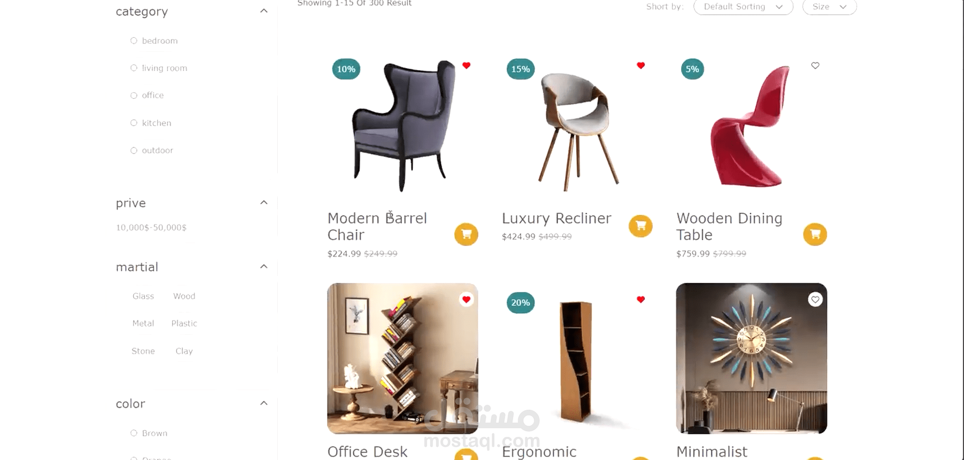Click the 10,000$-50,000$ price range
This screenshot has height=460, width=964.
151,227
